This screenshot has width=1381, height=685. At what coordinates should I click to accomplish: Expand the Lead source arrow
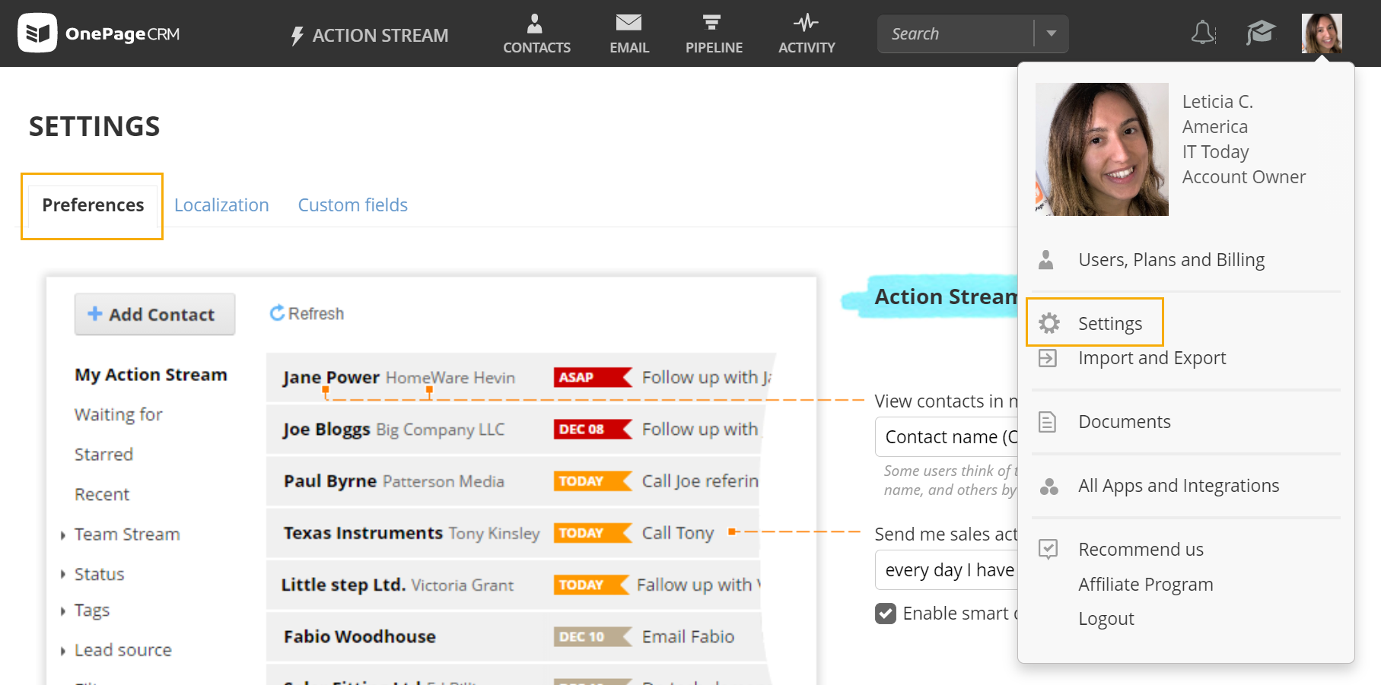(63, 651)
